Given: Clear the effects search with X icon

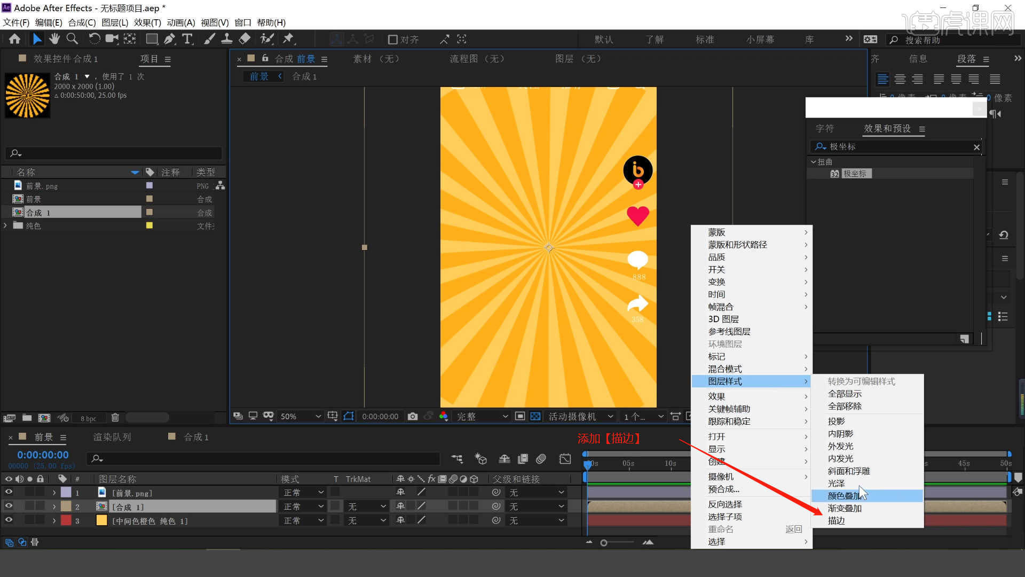Looking at the screenshot, I should pyautogui.click(x=976, y=147).
